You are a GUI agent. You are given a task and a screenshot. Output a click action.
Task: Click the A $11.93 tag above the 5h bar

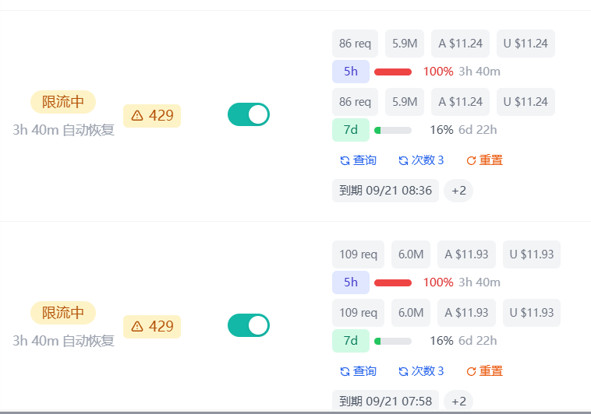click(x=466, y=254)
